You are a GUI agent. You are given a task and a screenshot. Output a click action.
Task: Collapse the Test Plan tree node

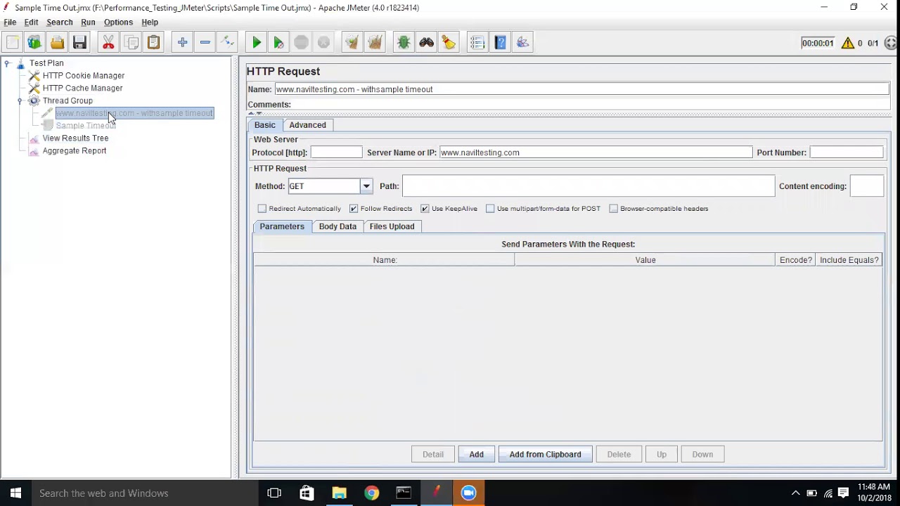7,63
